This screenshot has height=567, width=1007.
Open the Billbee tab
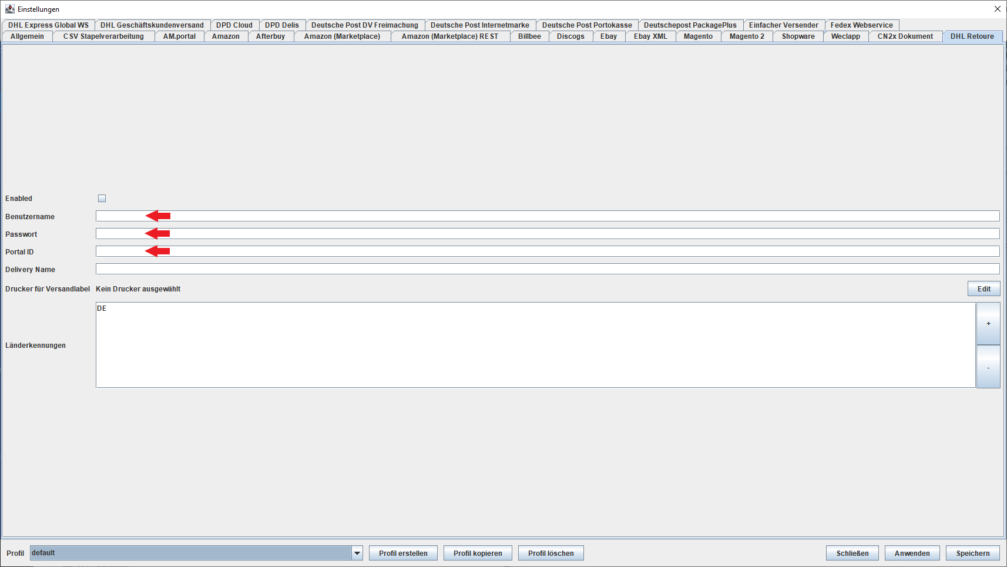(529, 36)
